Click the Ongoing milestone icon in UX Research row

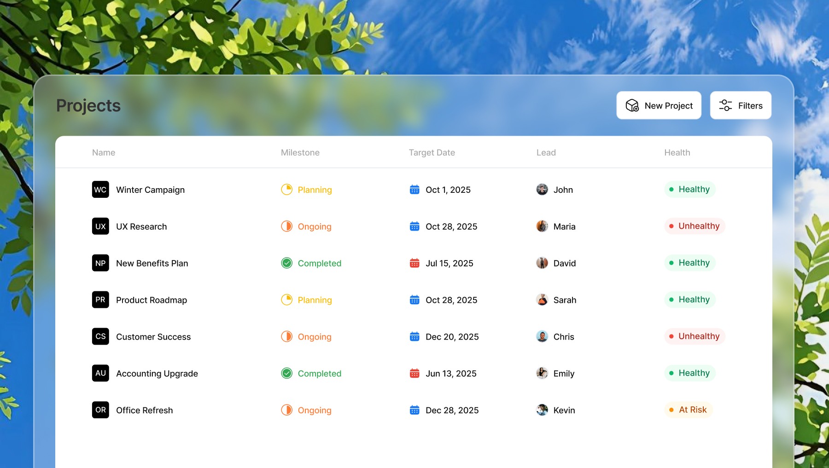point(287,226)
